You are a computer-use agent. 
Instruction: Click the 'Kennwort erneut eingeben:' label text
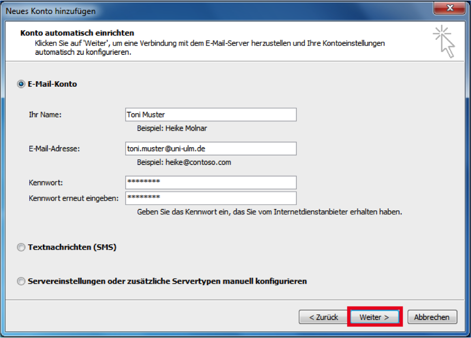click(x=74, y=198)
